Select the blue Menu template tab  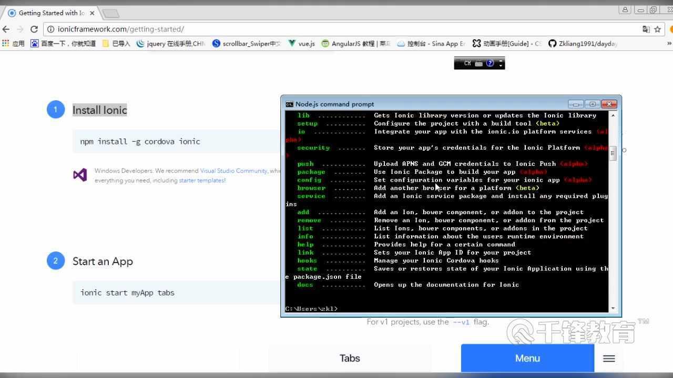pyautogui.click(x=527, y=359)
